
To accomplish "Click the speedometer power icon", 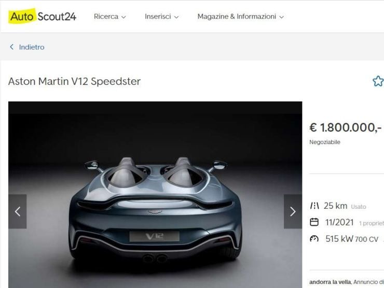I will pyautogui.click(x=314, y=239).
